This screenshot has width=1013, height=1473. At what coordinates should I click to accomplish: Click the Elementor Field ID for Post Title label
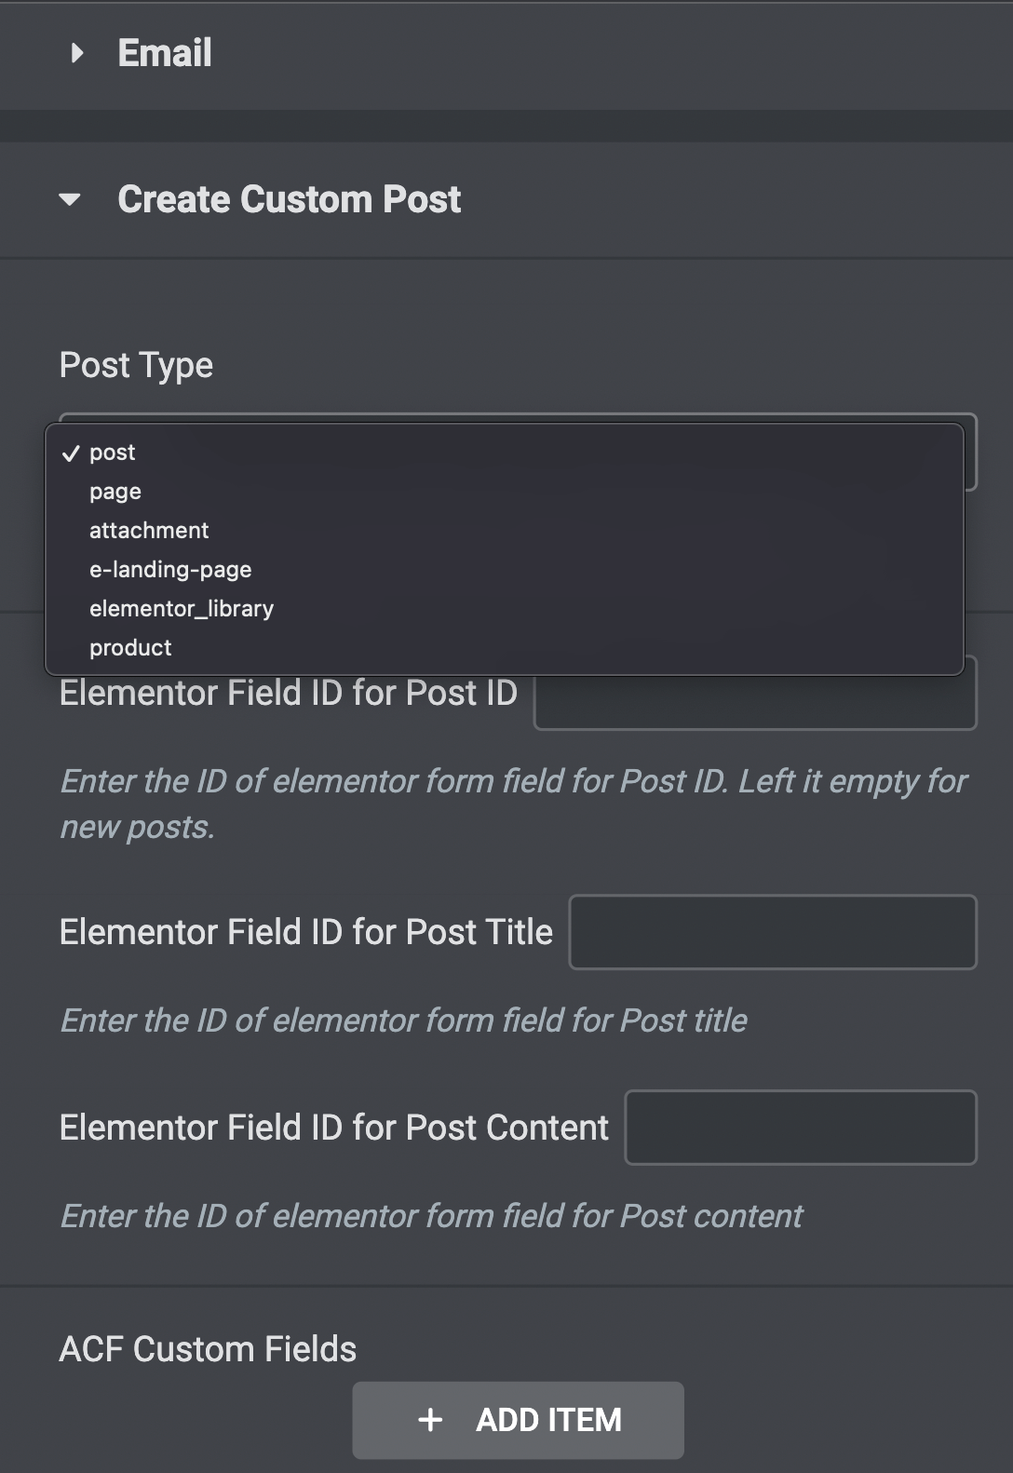(x=306, y=932)
